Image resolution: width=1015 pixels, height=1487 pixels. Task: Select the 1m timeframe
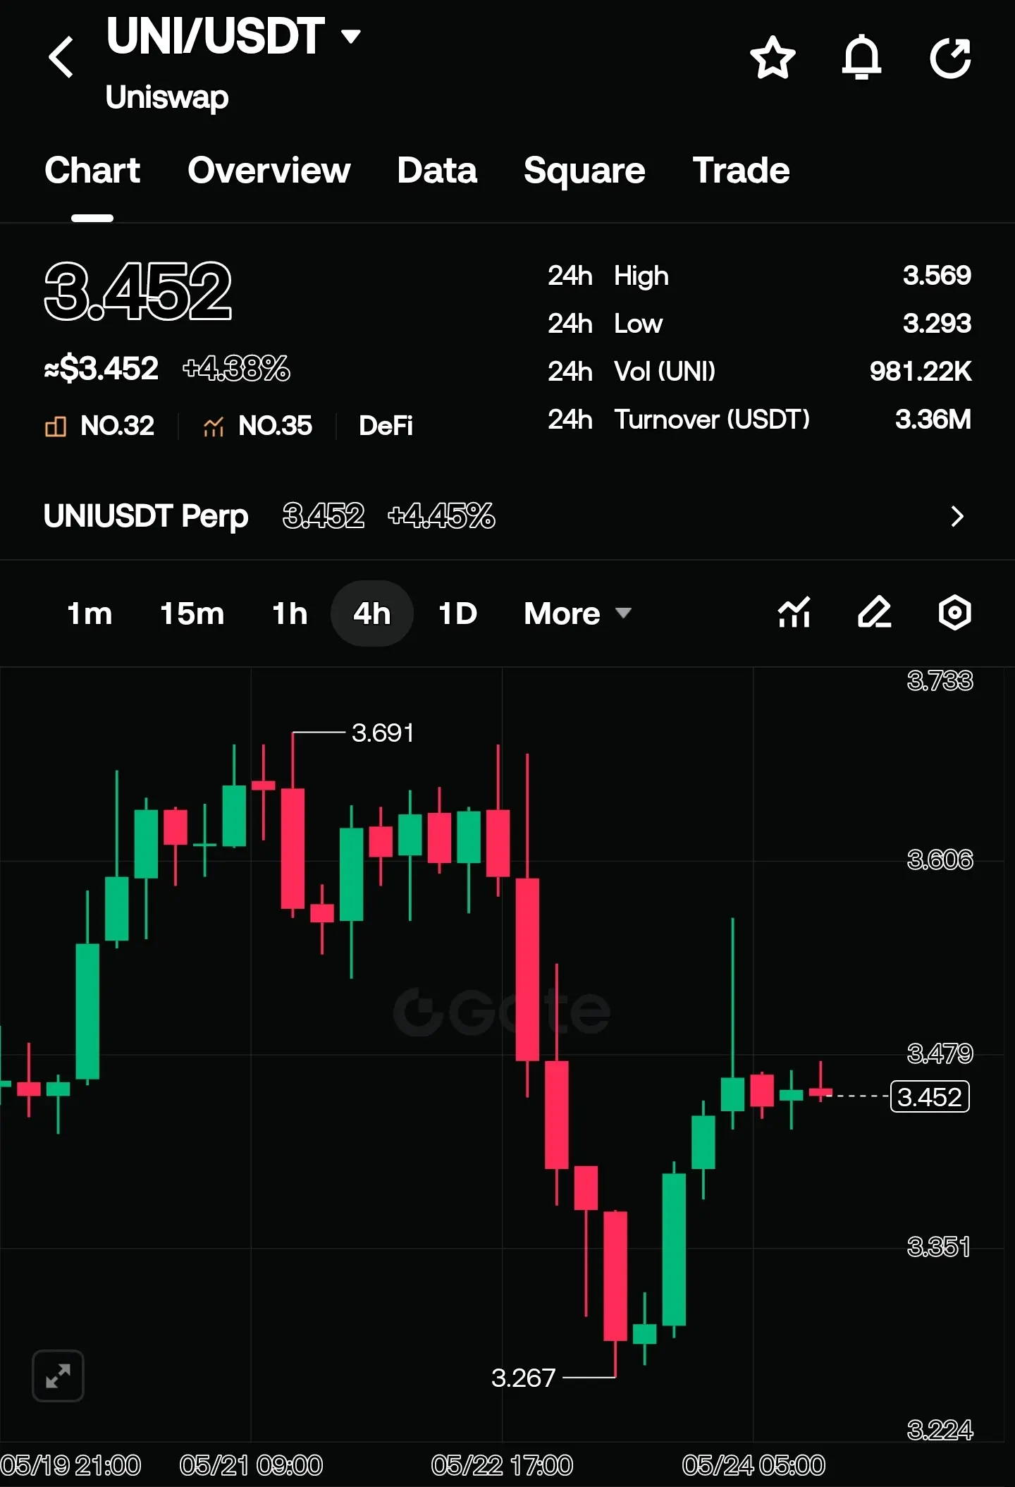90,613
